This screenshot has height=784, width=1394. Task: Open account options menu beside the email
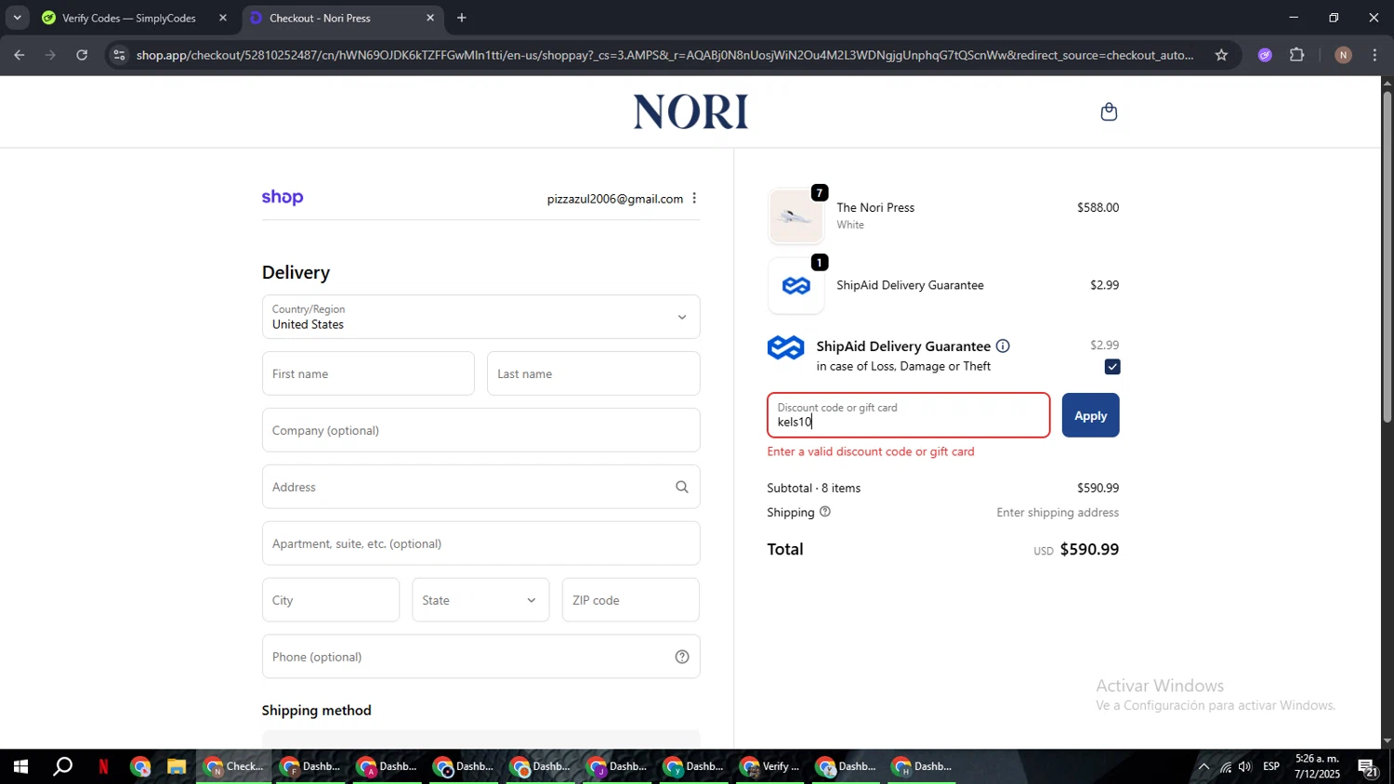click(x=694, y=199)
